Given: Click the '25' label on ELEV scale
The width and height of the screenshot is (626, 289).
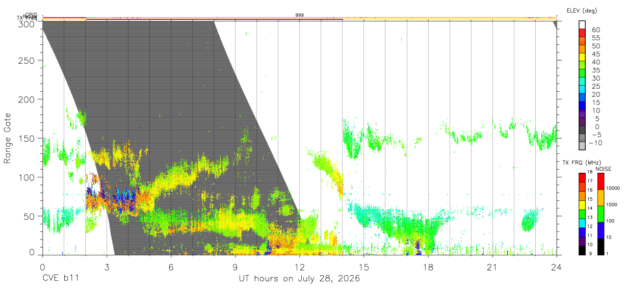Looking at the screenshot, I should click(596, 86).
